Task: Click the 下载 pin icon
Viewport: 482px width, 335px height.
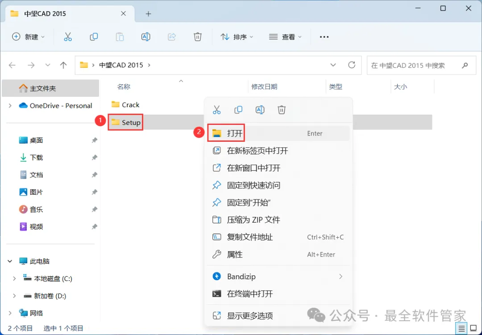Action: coord(94,157)
